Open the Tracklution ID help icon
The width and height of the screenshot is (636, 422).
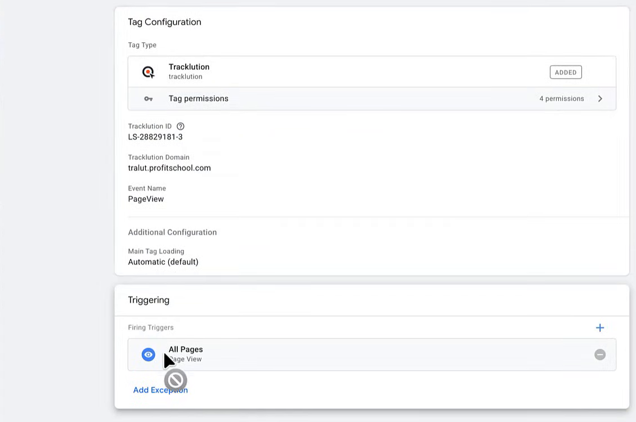point(181,126)
